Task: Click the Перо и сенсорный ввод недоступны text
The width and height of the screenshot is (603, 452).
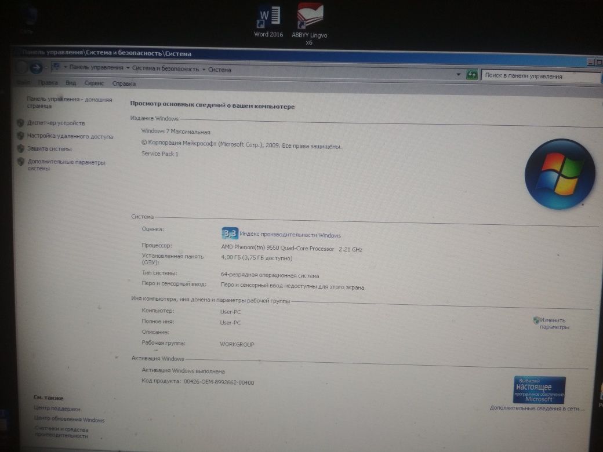Action: (292, 286)
